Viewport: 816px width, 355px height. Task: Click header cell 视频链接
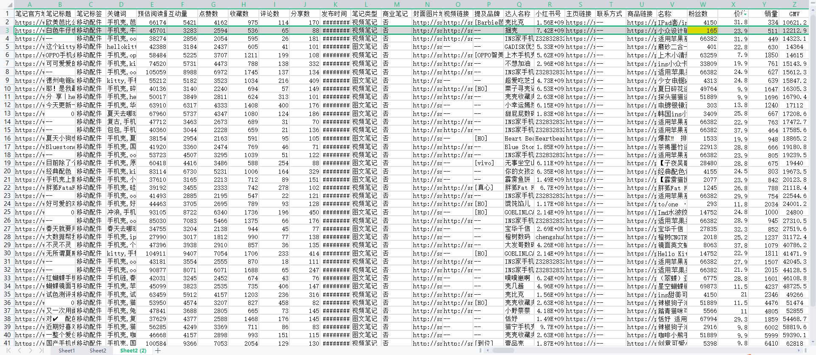point(458,14)
